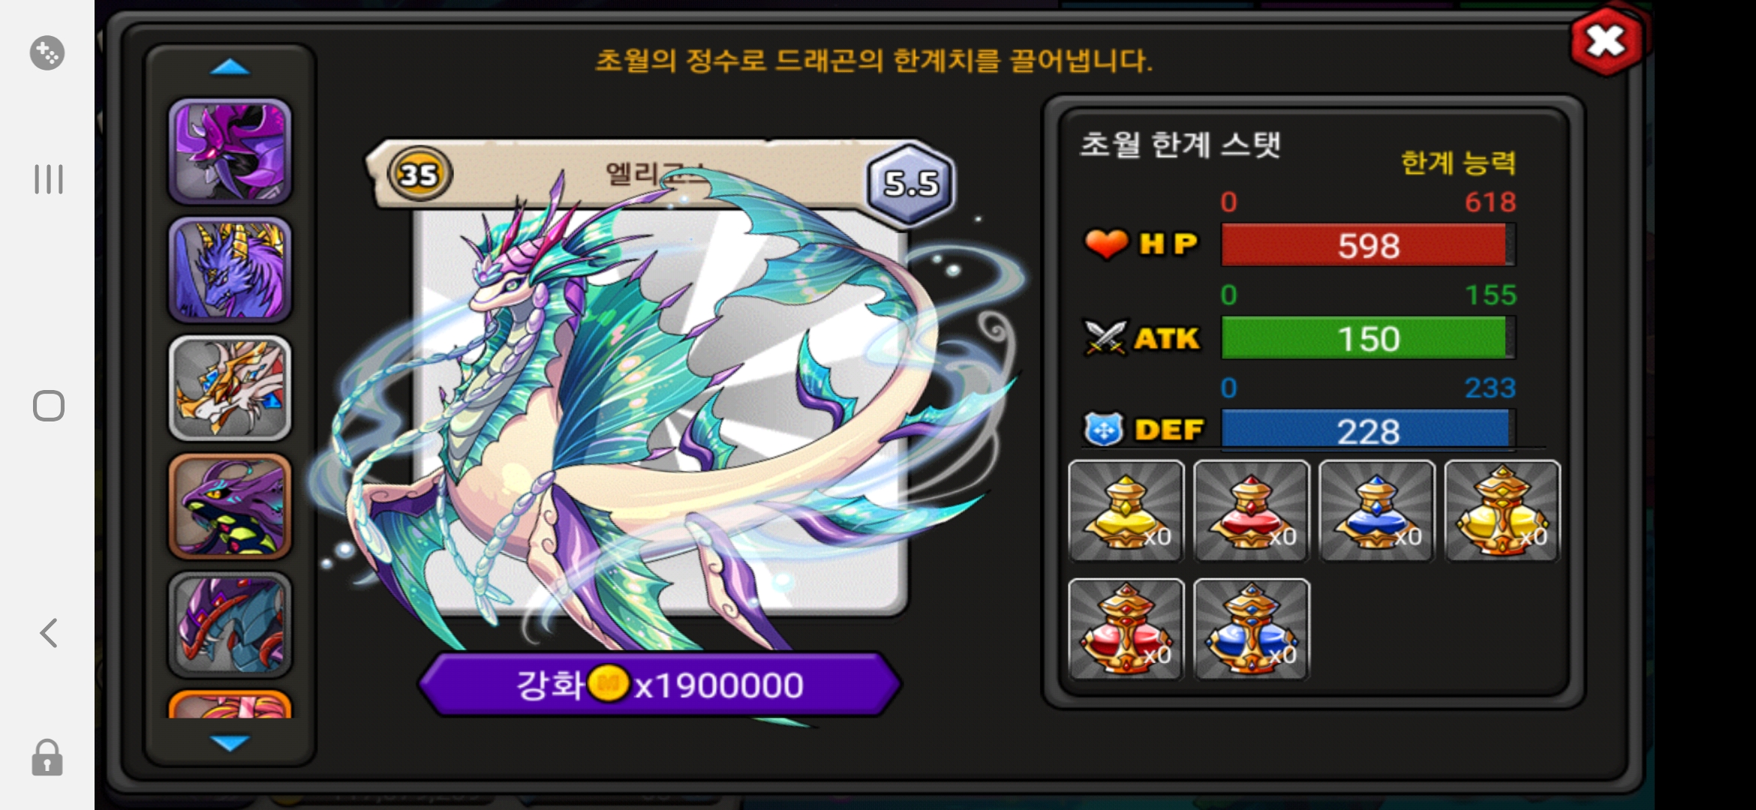This screenshot has width=1756, height=810.
Task: Select the small blue essence potion
Action: coord(1377,511)
